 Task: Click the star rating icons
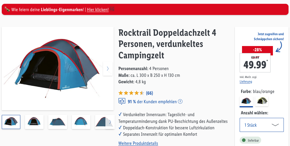131,93
